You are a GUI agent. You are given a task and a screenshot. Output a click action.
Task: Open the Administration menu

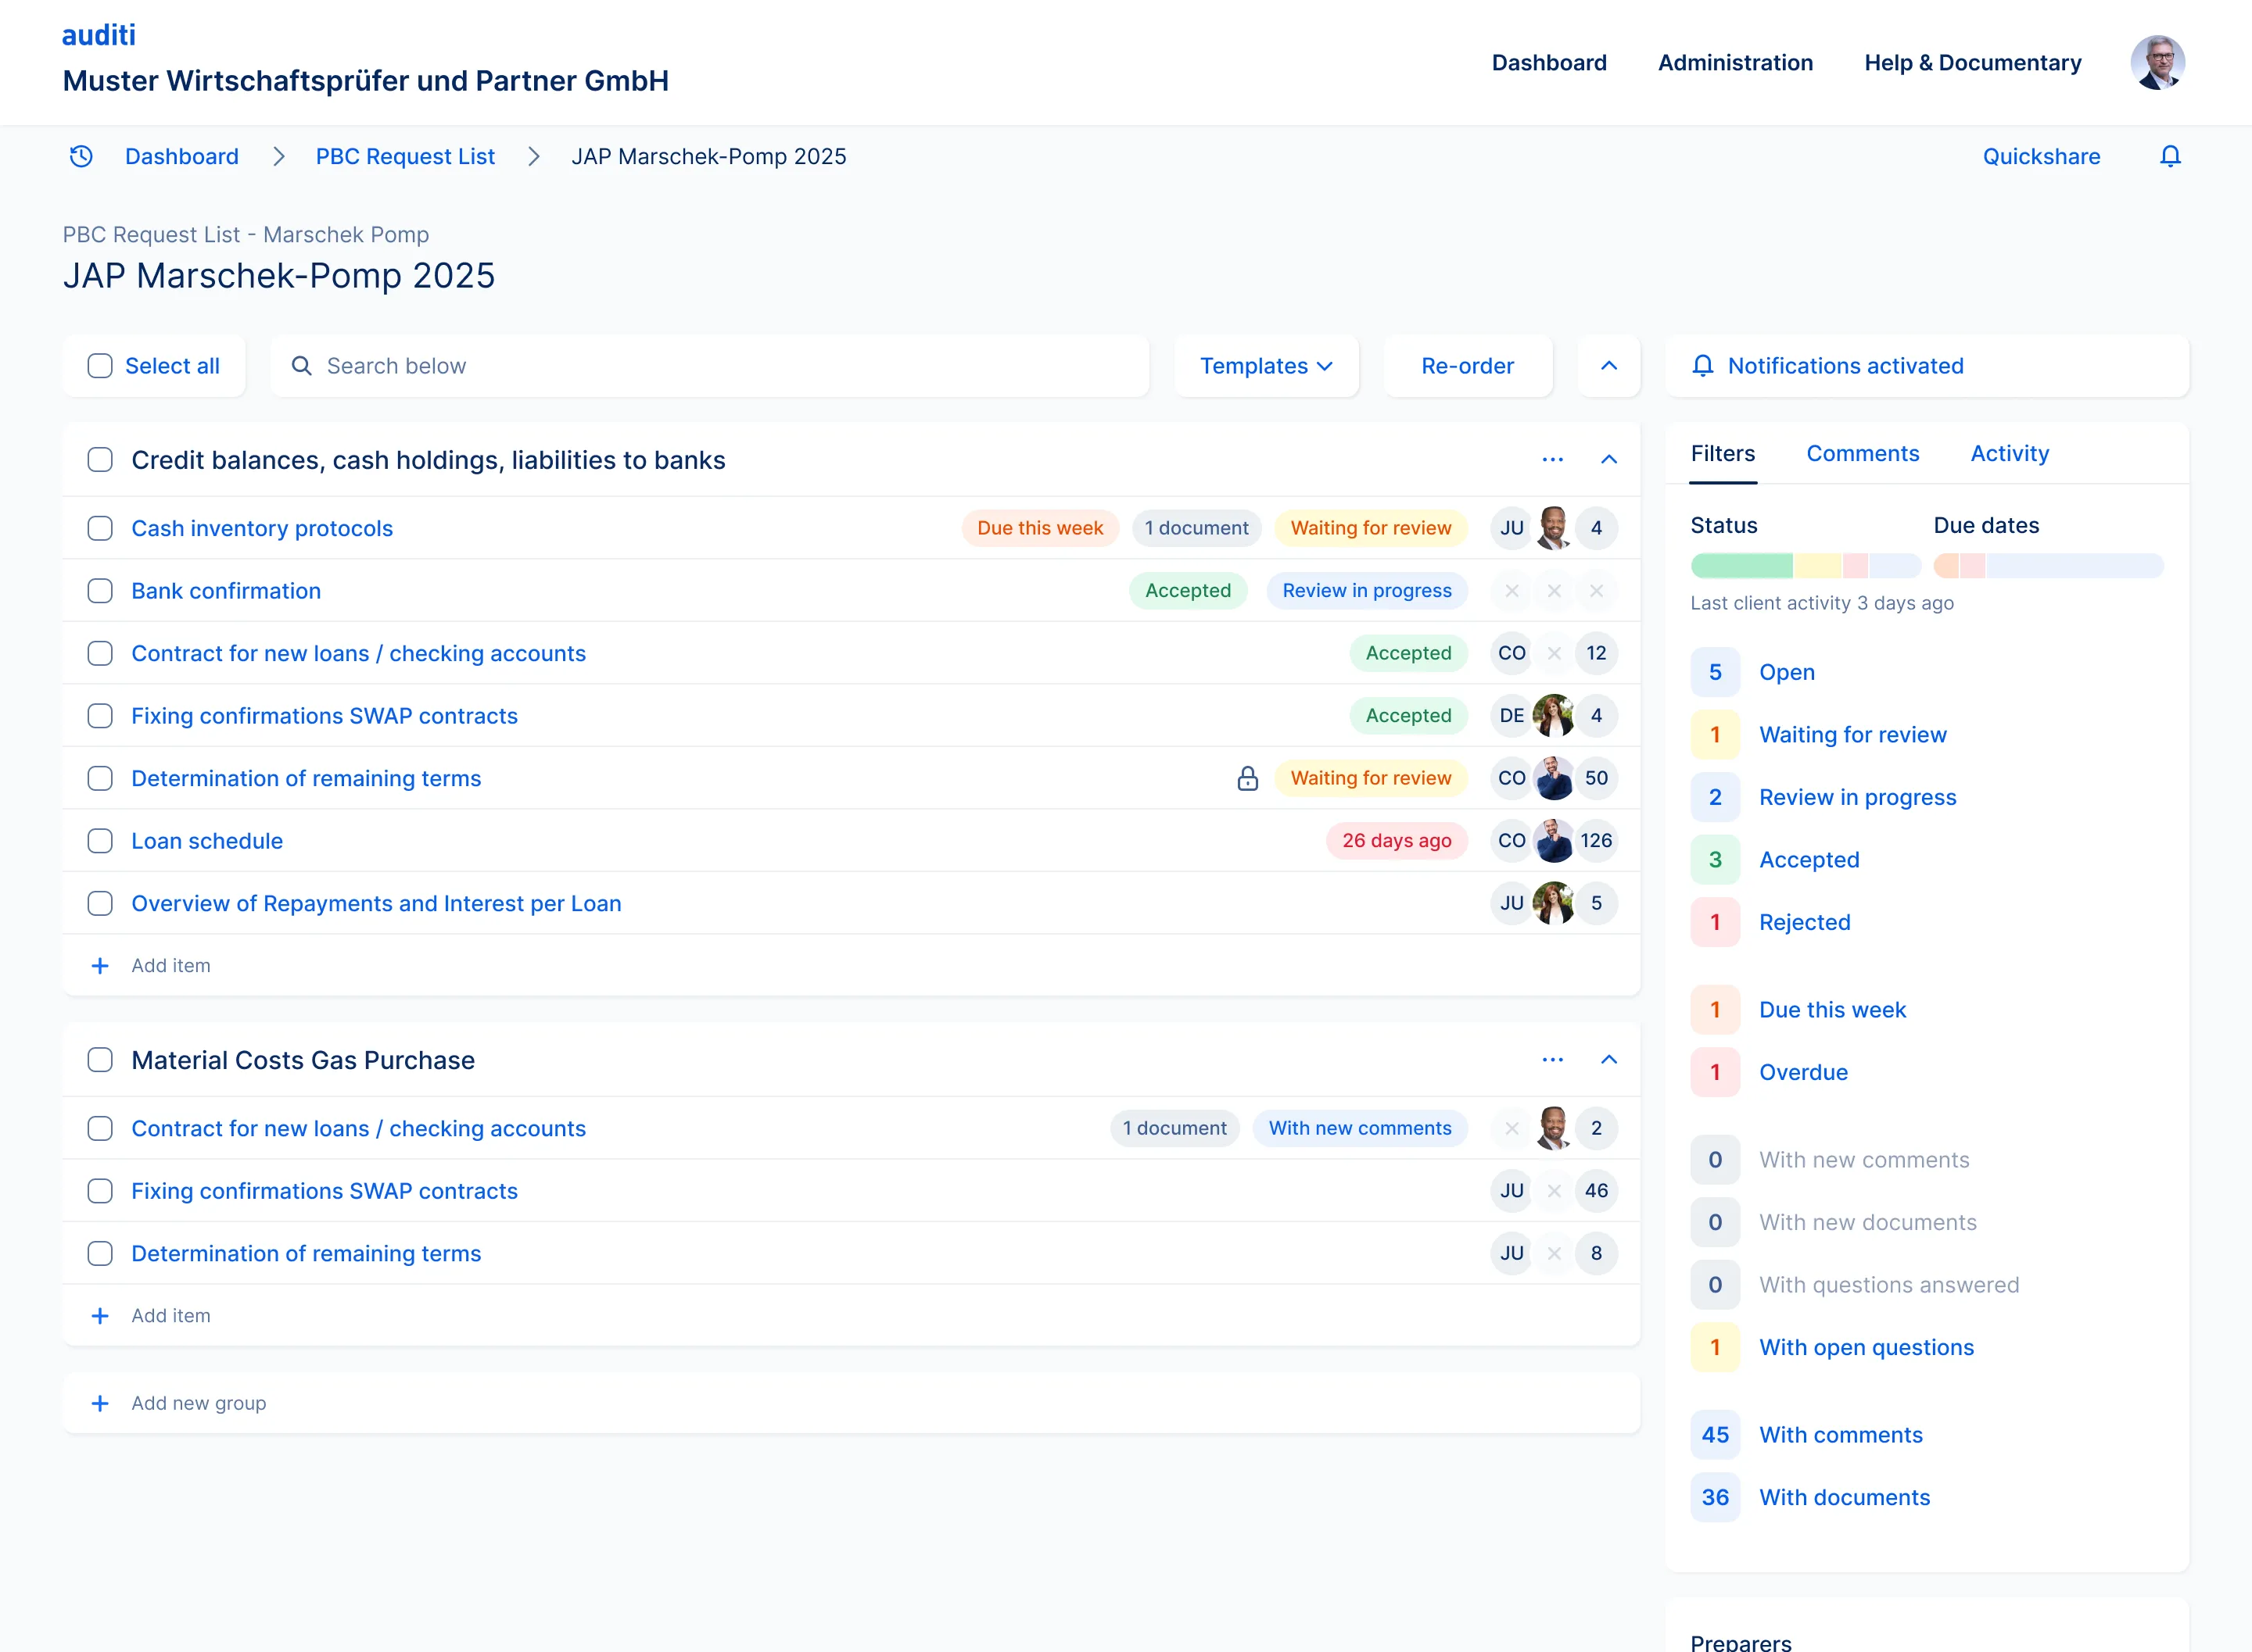click(1735, 63)
